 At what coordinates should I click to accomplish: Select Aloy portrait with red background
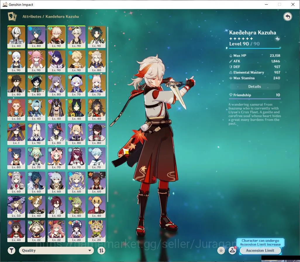tap(16, 110)
